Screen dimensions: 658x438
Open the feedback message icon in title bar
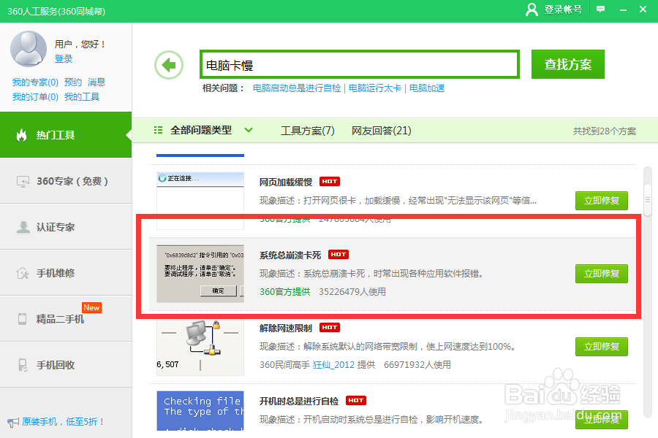click(x=600, y=9)
